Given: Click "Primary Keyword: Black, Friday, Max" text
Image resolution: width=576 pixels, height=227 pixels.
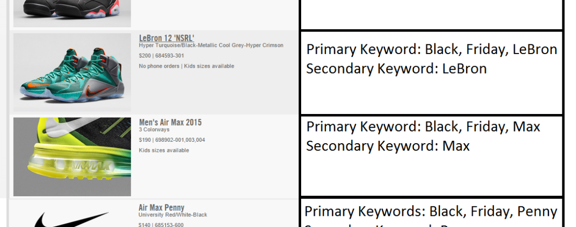Looking at the screenshot, I should [x=423, y=127].
